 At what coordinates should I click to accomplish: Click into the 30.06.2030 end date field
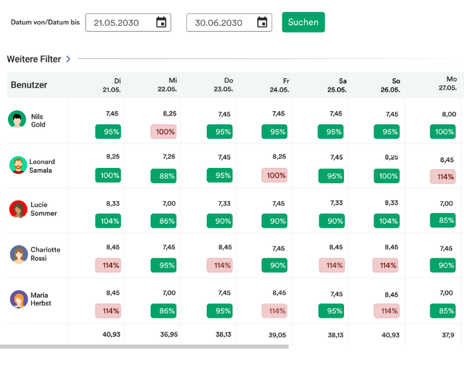point(220,23)
